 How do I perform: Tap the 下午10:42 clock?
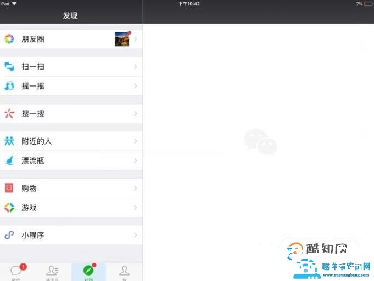(189, 4)
